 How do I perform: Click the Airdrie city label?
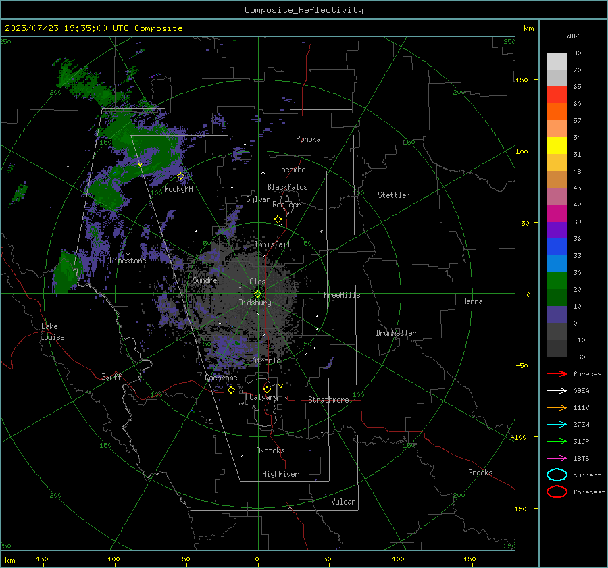(266, 361)
